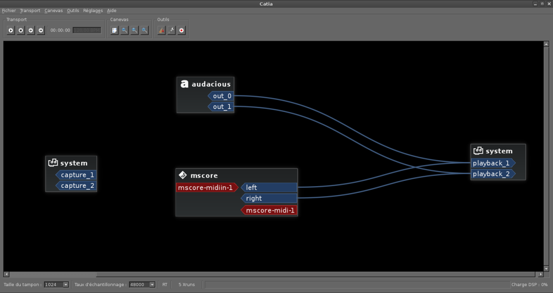Viewport: 553px width, 293px height.
Task: Select system playback_1 port
Action: click(x=493, y=163)
